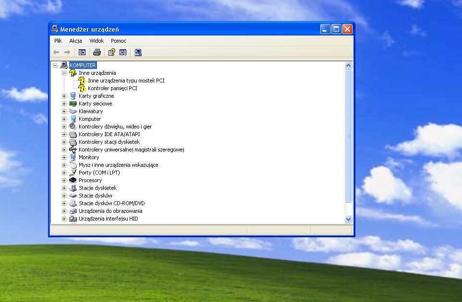Click the Kontrolery IDE ATA/ATAPI icon
This screenshot has height=302, width=462.
click(x=73, y=134)
